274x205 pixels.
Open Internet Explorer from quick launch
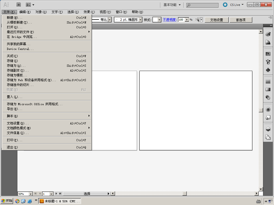(x=30, y=201)
